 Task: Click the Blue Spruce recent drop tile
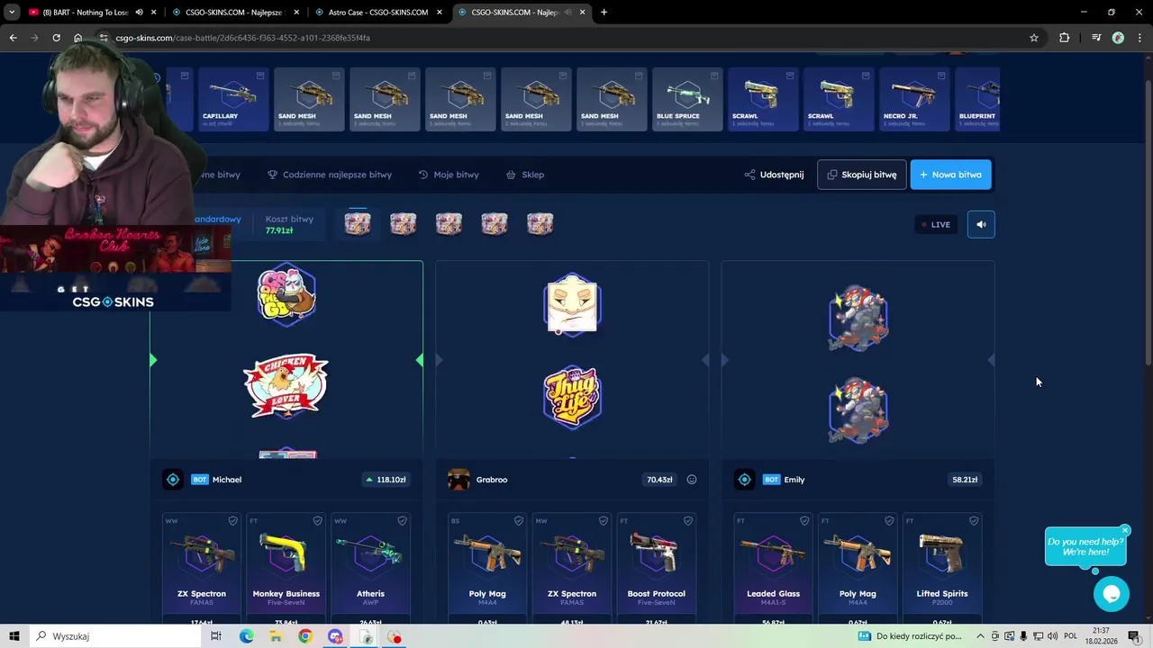(687, 99)
